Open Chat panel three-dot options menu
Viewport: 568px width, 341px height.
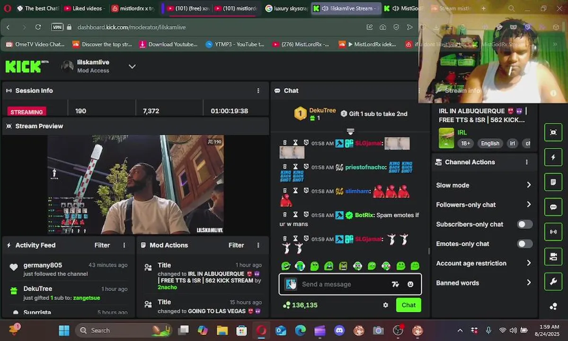pos(418,90)
